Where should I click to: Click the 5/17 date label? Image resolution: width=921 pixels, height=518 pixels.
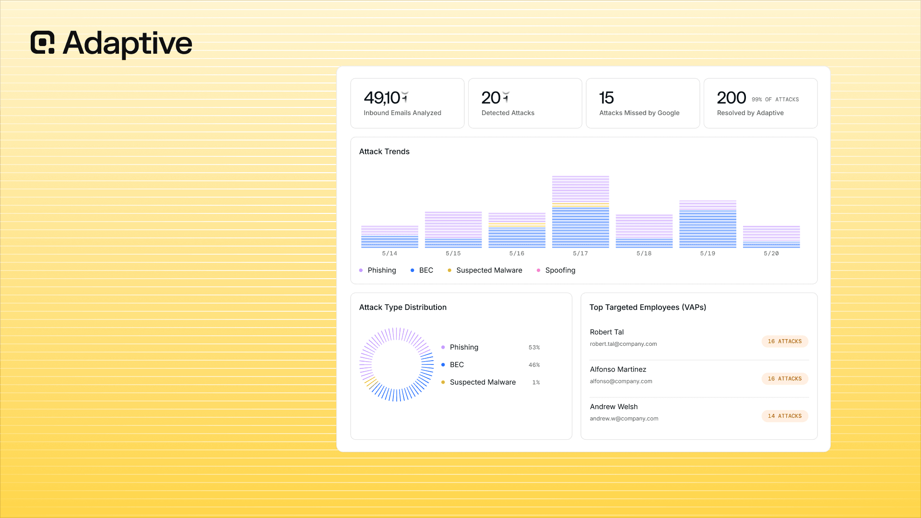coord(580,253)
